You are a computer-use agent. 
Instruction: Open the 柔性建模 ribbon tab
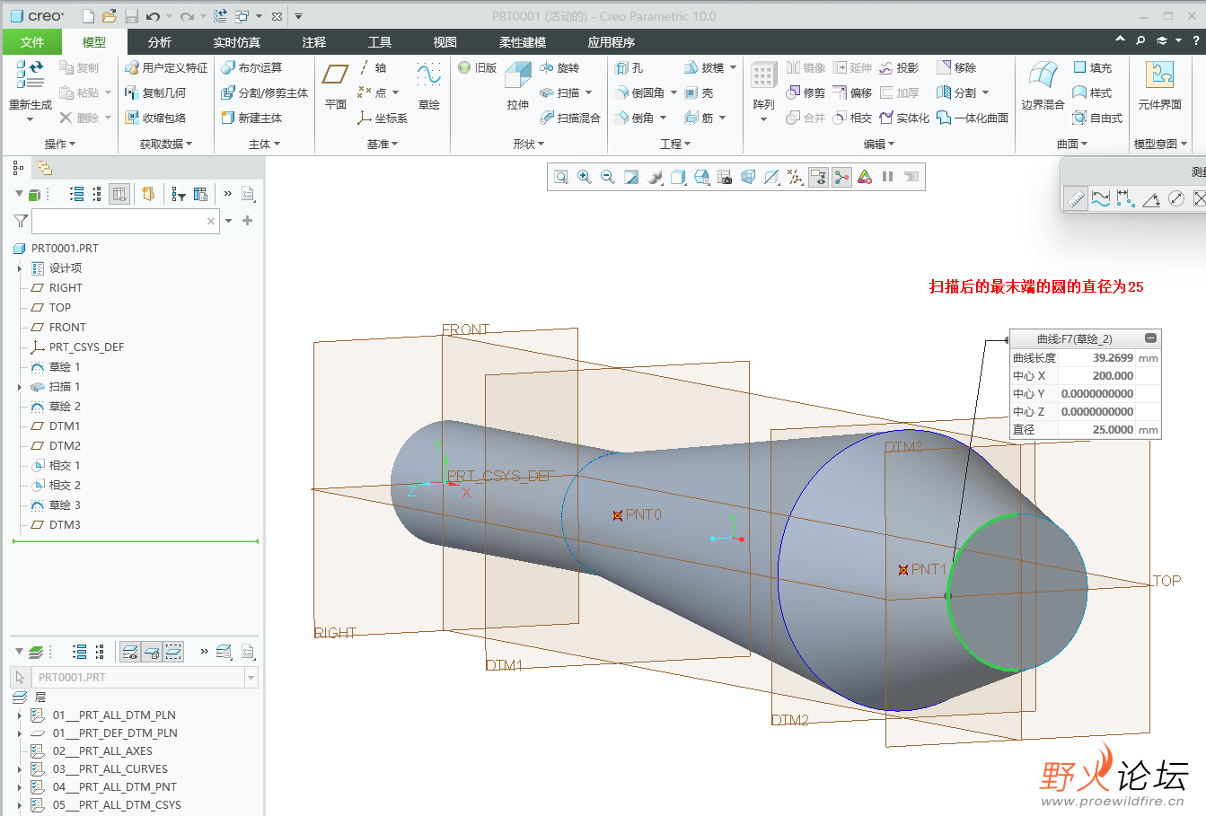[x=523, y=42]
